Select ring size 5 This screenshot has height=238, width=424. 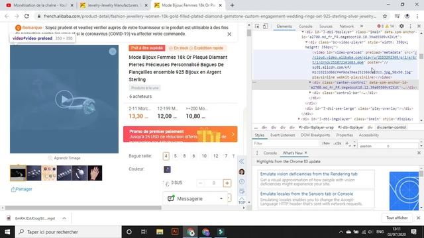pos(175,156)
